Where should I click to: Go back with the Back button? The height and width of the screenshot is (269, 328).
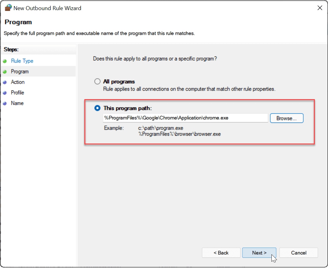221,253
